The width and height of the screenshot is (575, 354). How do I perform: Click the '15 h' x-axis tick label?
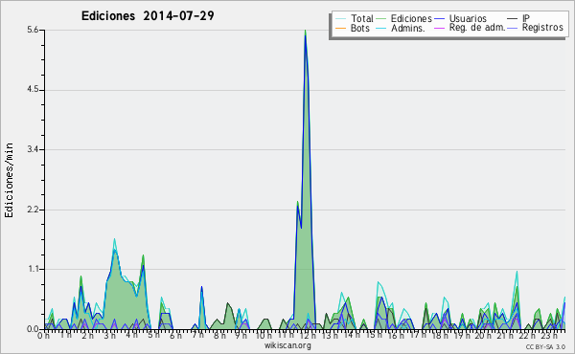pyautogui.click(x=374, y=336)
